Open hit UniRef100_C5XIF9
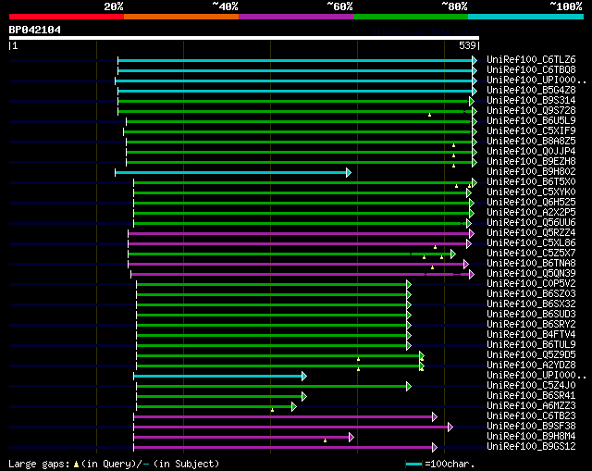Image resolution: width=592 pixels, height=471 pixels. click(531, 131)
